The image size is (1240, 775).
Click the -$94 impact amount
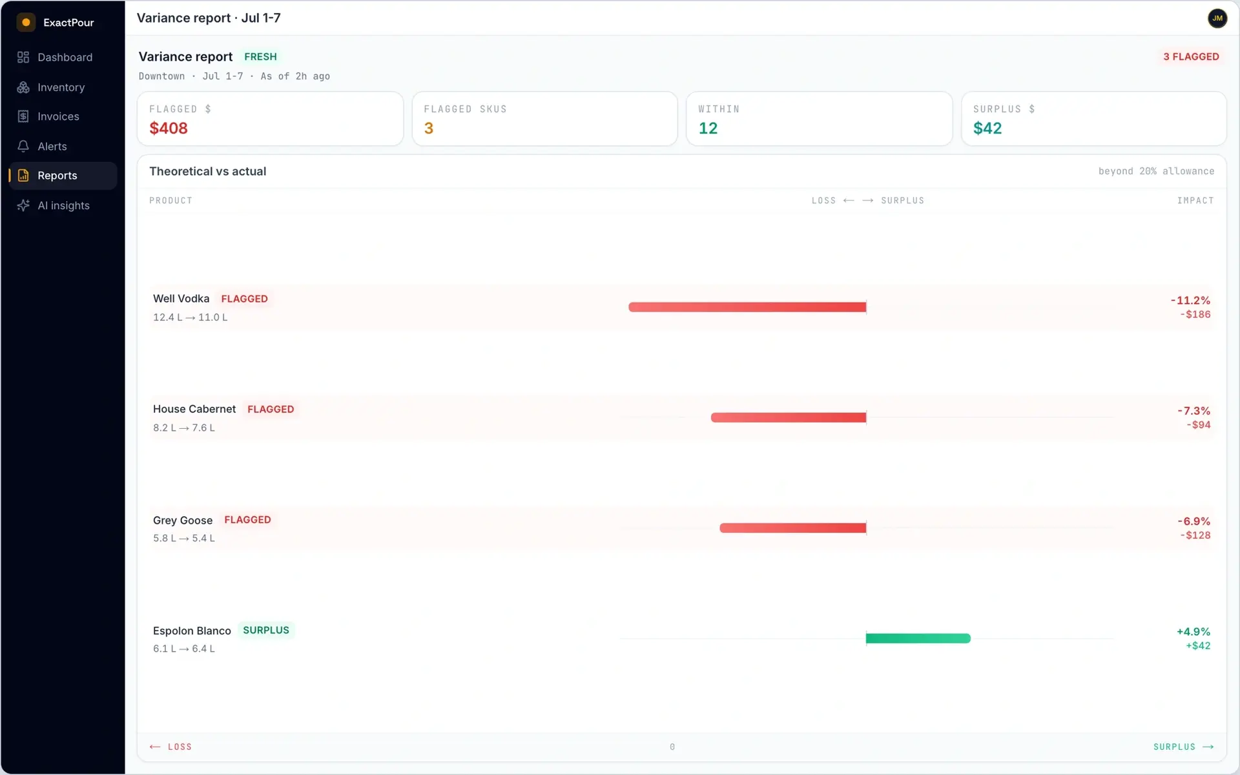coord(1198,425)
